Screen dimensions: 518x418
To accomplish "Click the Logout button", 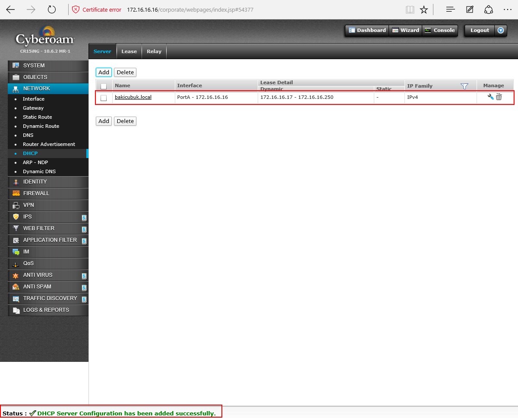I will (480, 30).
